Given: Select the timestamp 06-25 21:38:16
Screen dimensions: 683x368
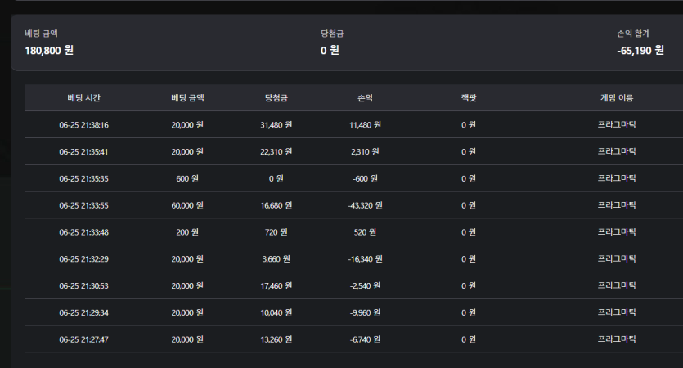Looking at the screenshot, I should 83,125.
